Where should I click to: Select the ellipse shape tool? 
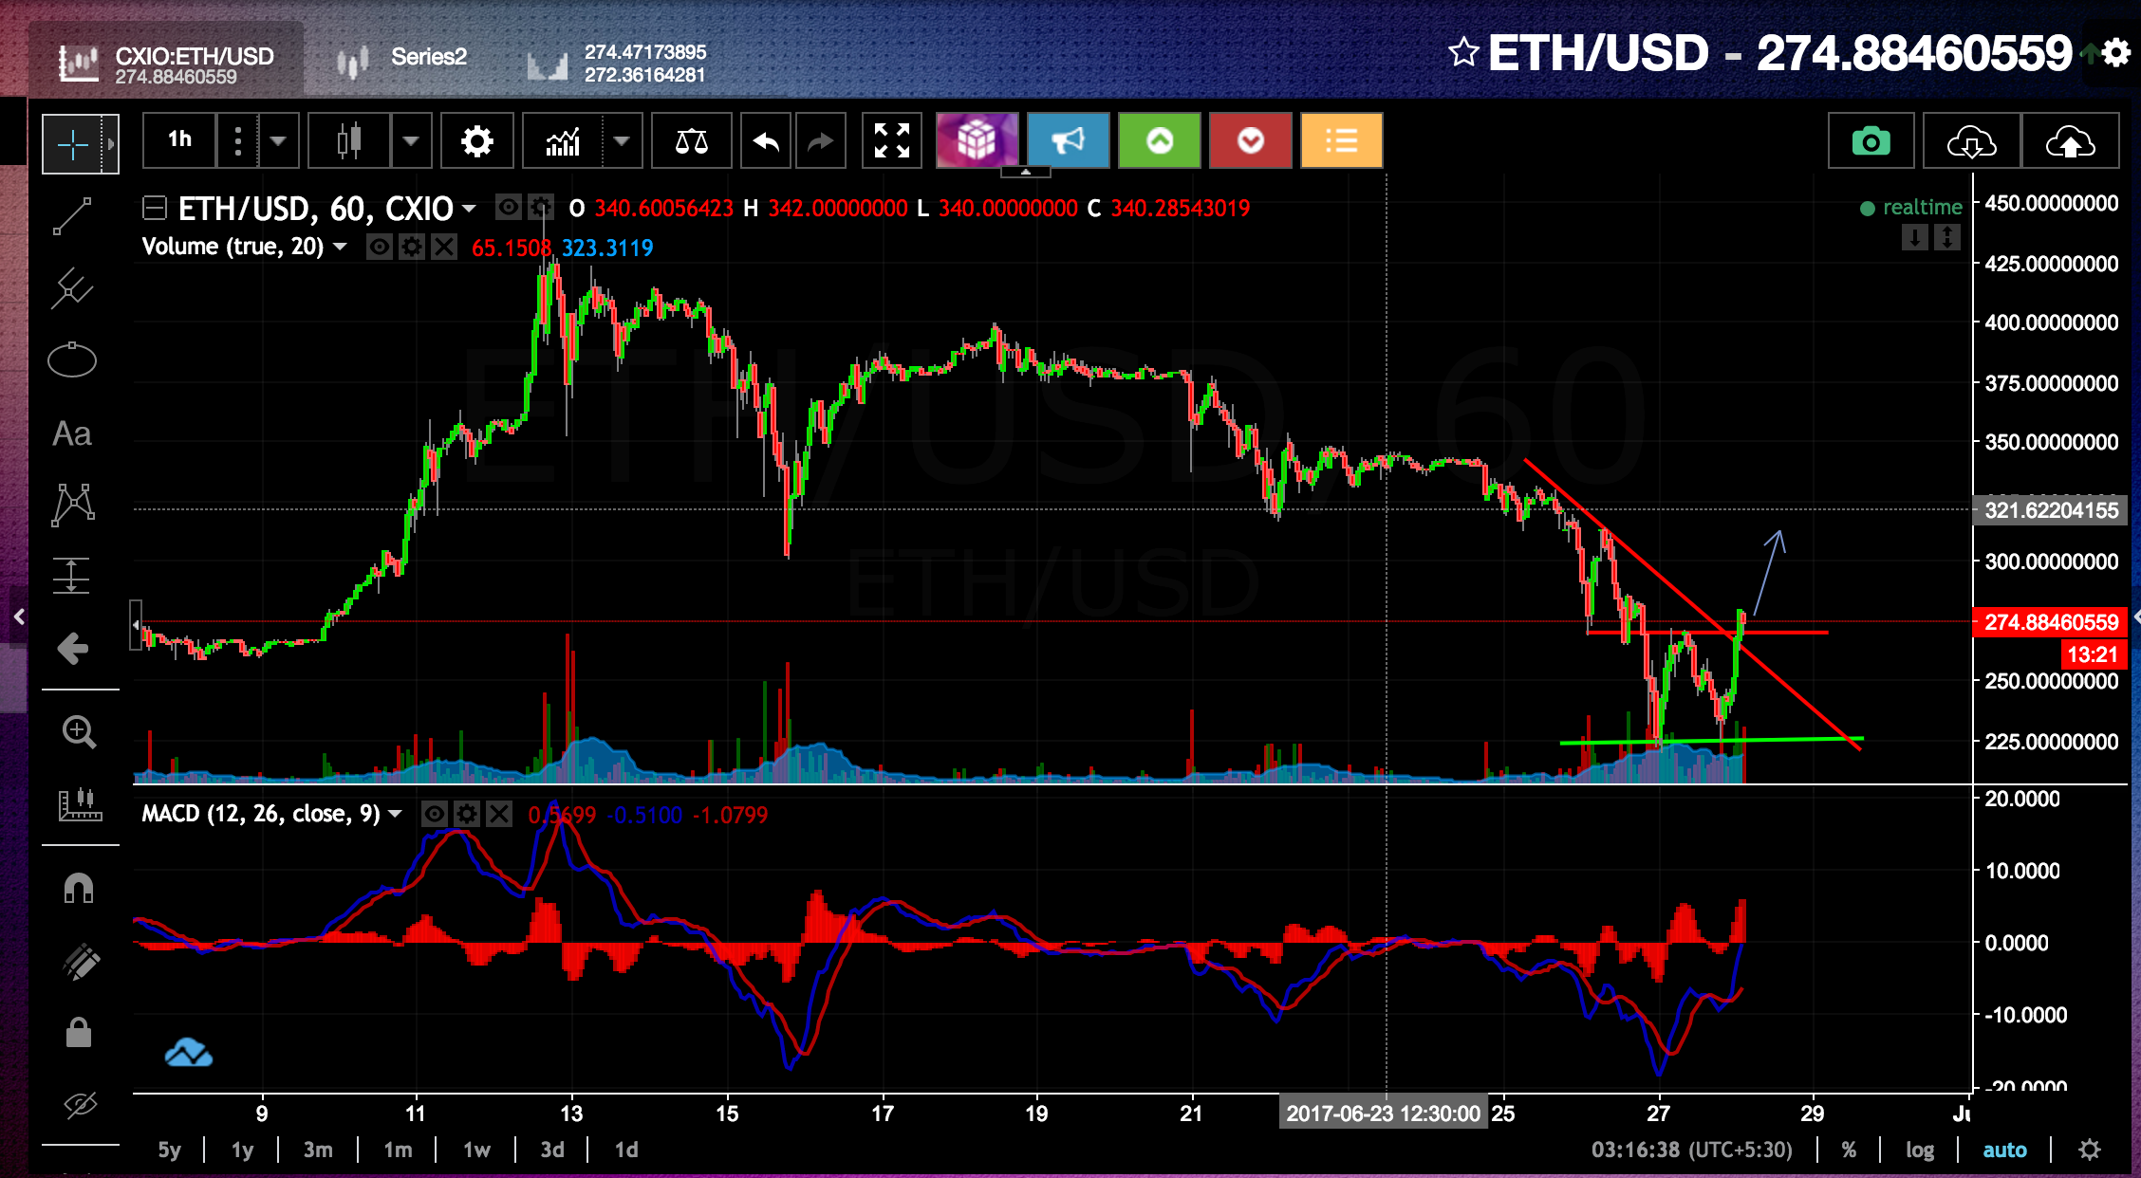coord(72,360)
